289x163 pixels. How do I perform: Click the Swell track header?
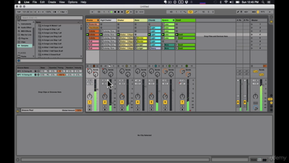185,20
